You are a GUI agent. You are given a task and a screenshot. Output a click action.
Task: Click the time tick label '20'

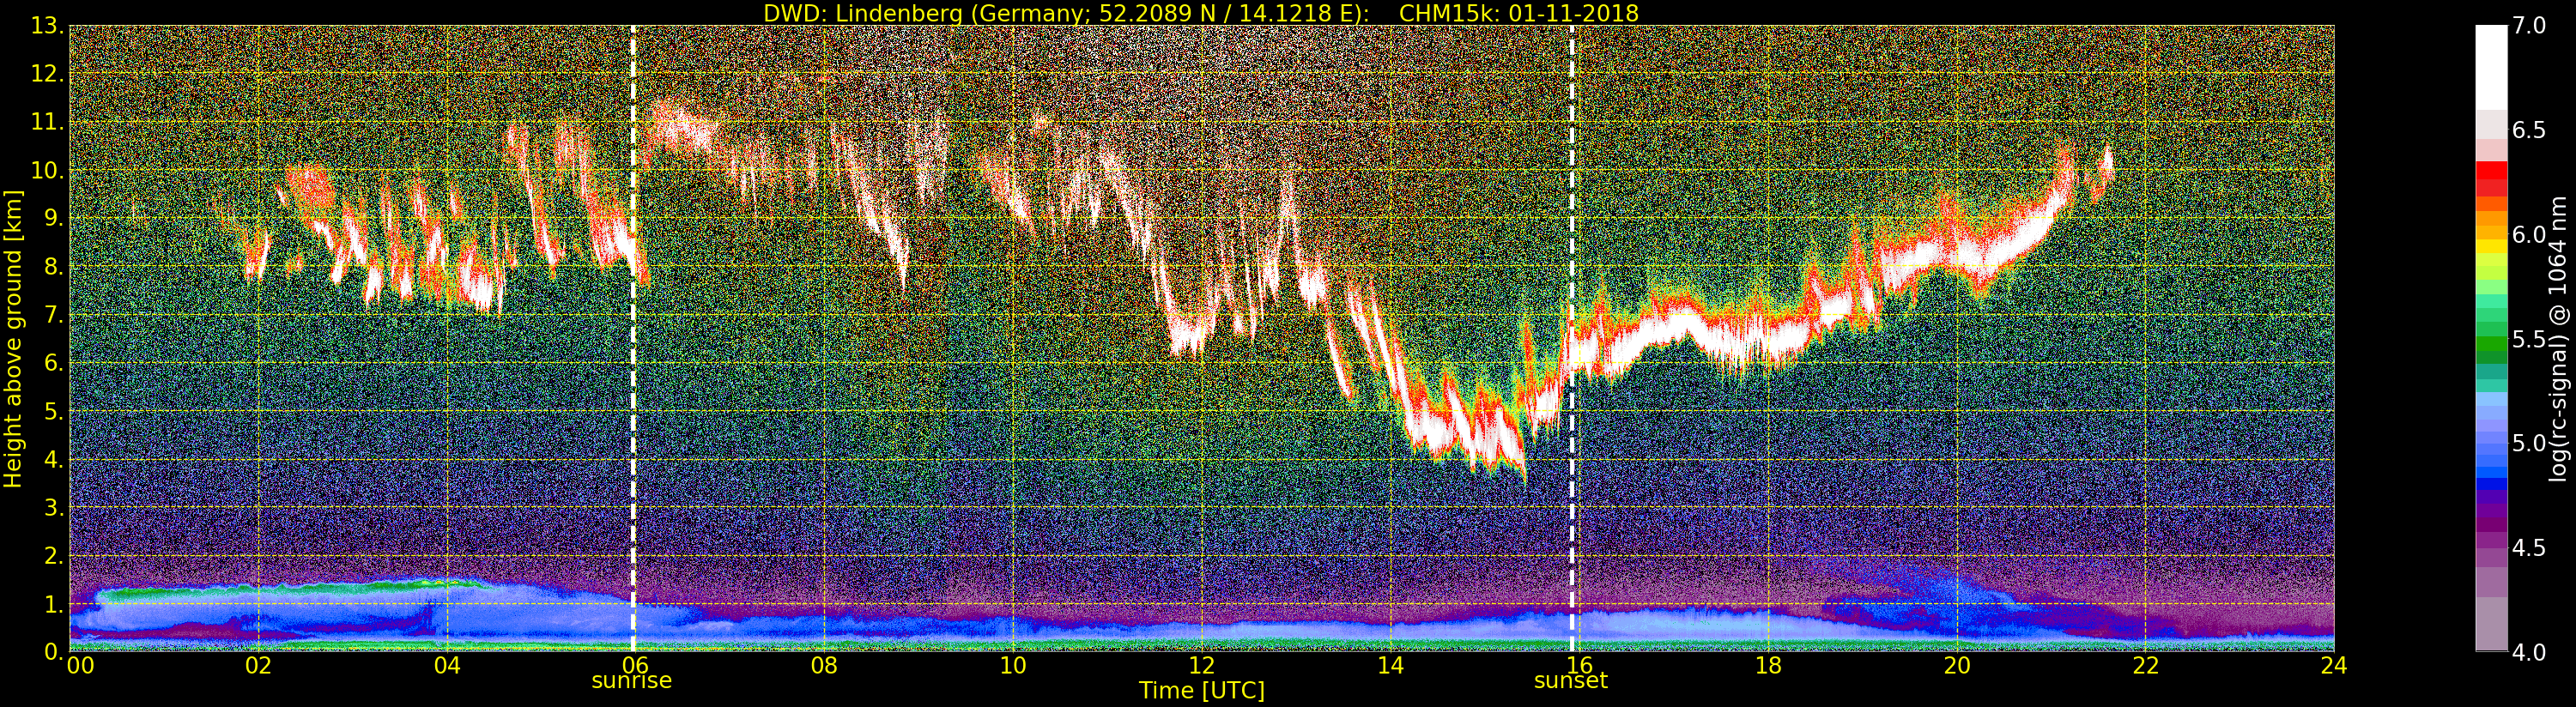point(1957,665)
